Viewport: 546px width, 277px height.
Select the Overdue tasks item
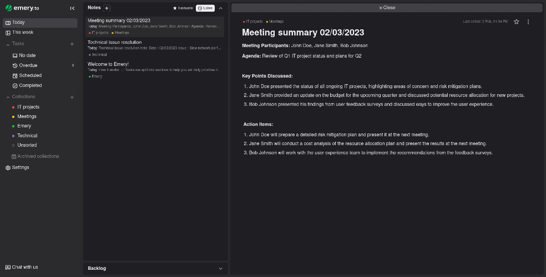tap(28, 65)
